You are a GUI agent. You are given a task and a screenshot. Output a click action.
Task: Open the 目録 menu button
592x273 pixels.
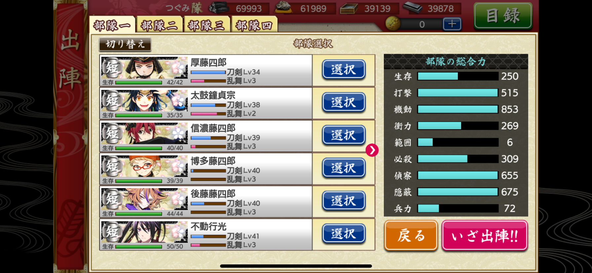pos(503,15)
